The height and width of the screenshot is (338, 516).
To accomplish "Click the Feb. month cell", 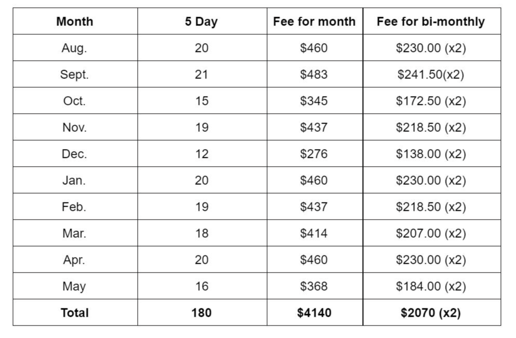I will point(75,207).
